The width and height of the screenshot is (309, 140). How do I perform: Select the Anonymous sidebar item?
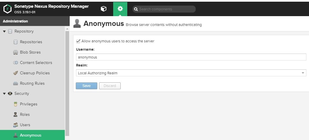(32, 135)
